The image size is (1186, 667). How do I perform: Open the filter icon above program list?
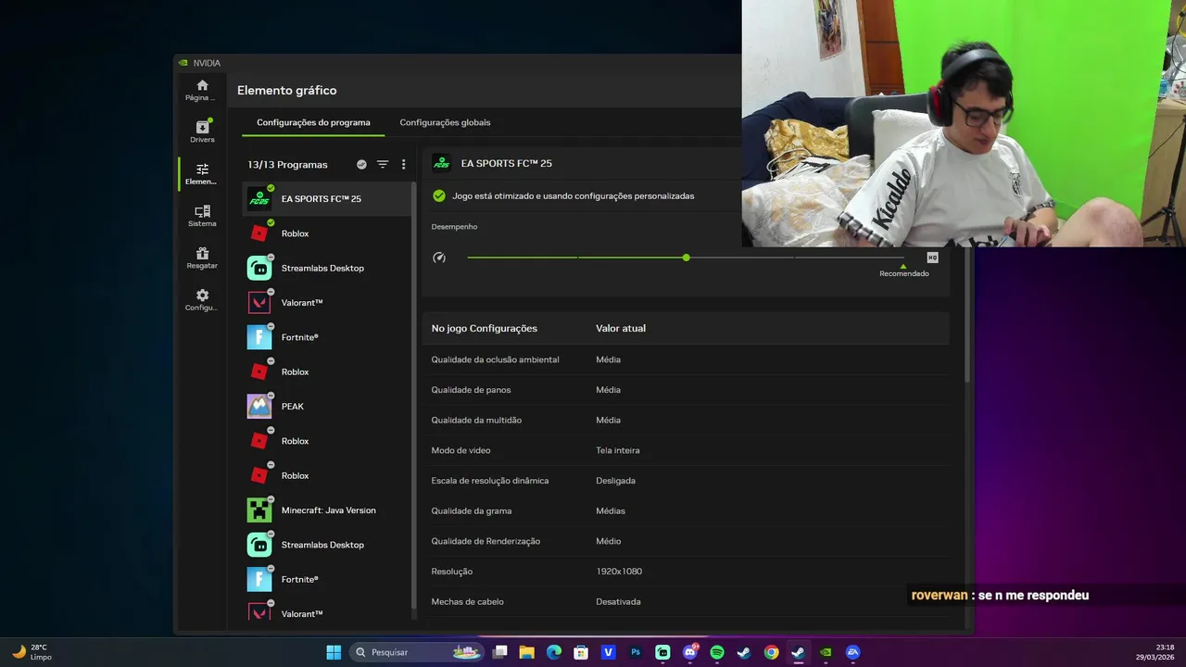(383, 164)
